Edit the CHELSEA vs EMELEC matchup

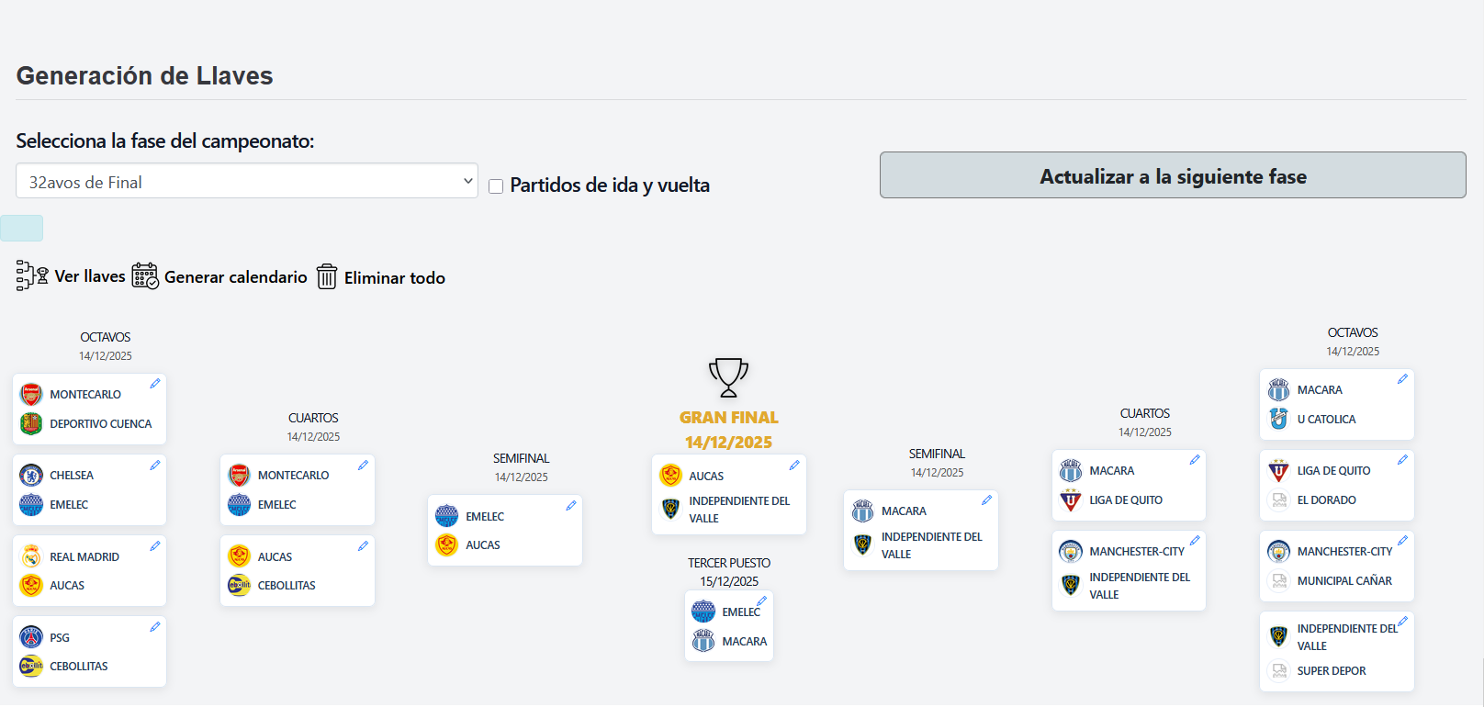155,465
